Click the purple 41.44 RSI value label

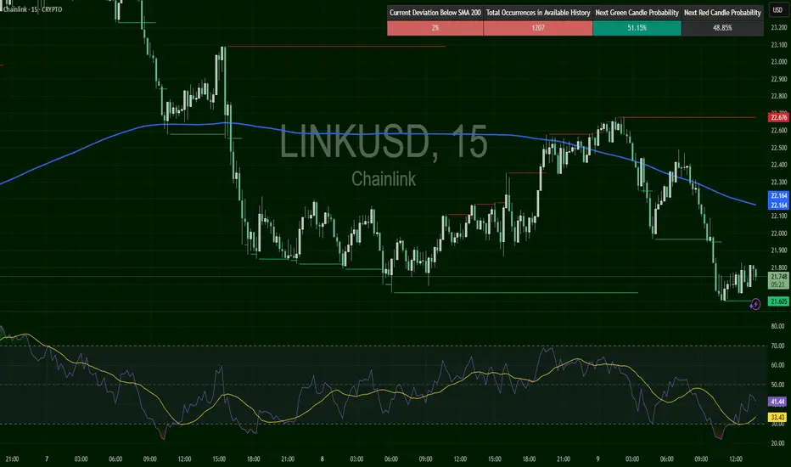pos(777,402)
